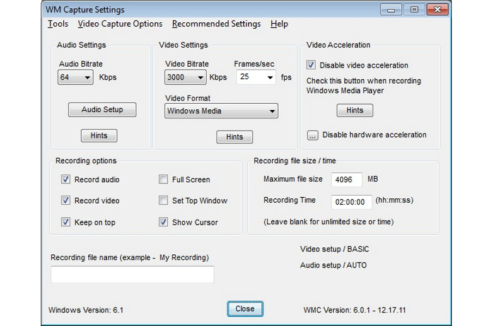Toggle Keep on top option
The image size is (490, 326).
65,222
